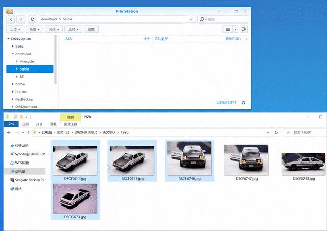
Task: Open Synology Drive in Explorer sidebar
Action: point(28,154)
